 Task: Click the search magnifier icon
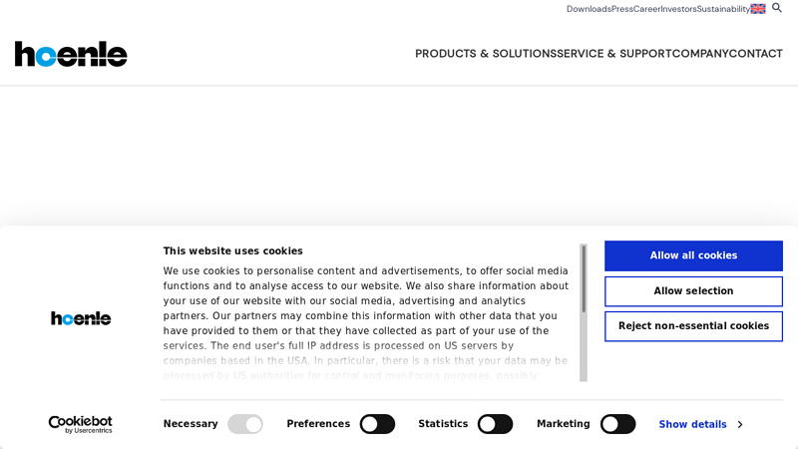coord(777,8)
